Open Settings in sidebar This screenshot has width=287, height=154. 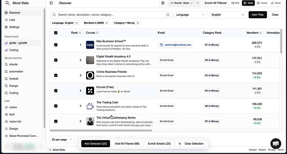click(x=22, y=27)
